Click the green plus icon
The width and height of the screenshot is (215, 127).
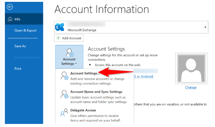pos(58,38)
